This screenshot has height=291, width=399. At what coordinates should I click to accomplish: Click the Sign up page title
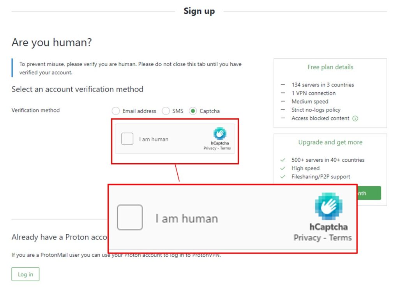coord(199,11)
